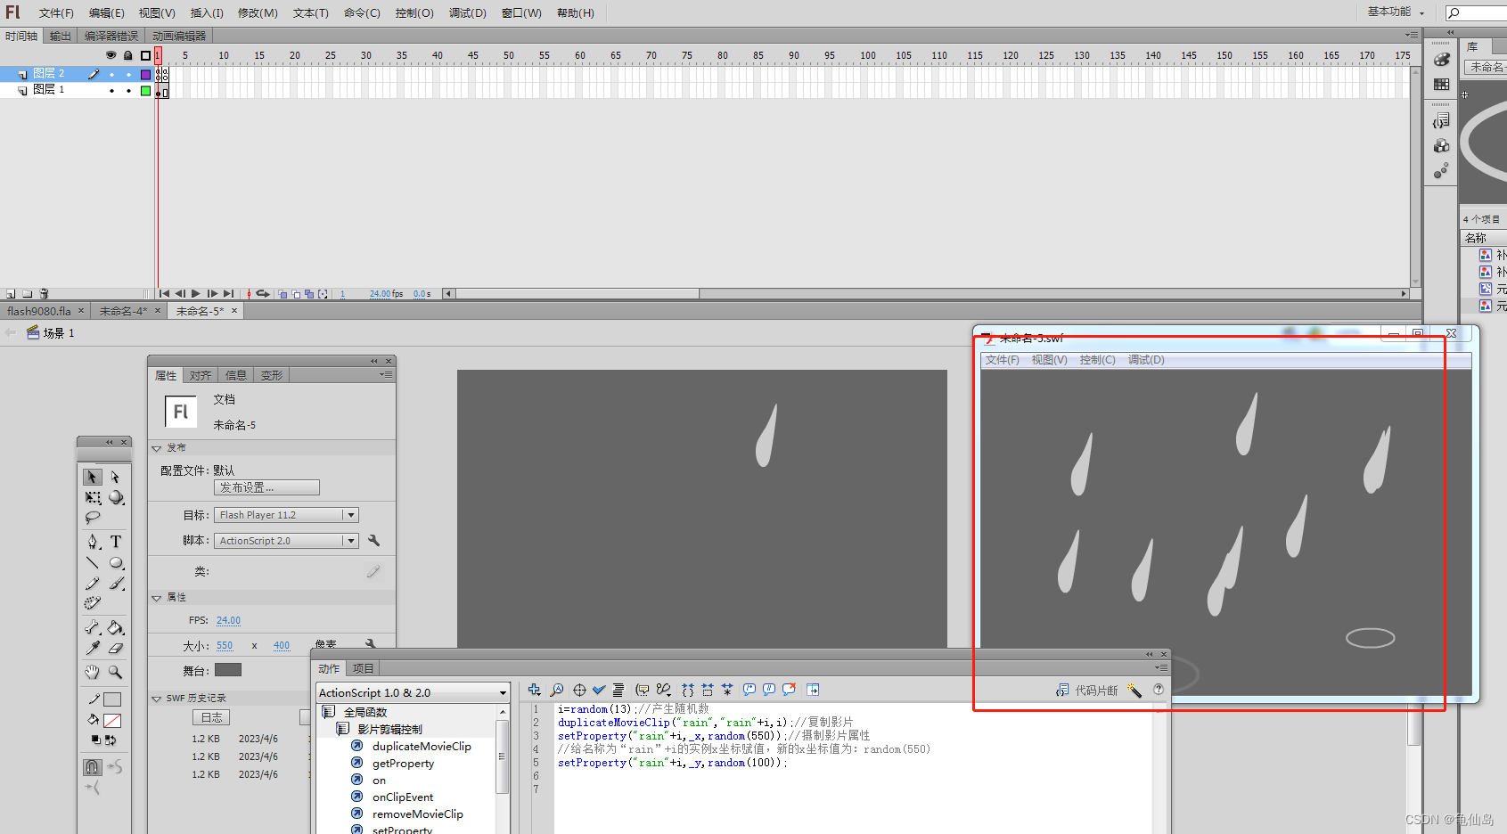Switch to 输出 tab
The width and height of the screenshot is (1507, 834).
pos(61,36)
